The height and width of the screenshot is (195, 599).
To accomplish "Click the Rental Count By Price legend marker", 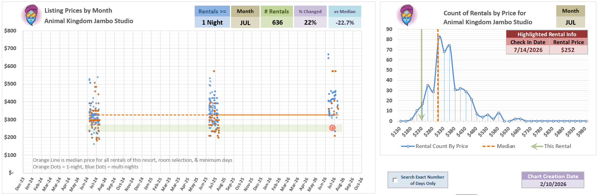I will [x=408, y=146].
